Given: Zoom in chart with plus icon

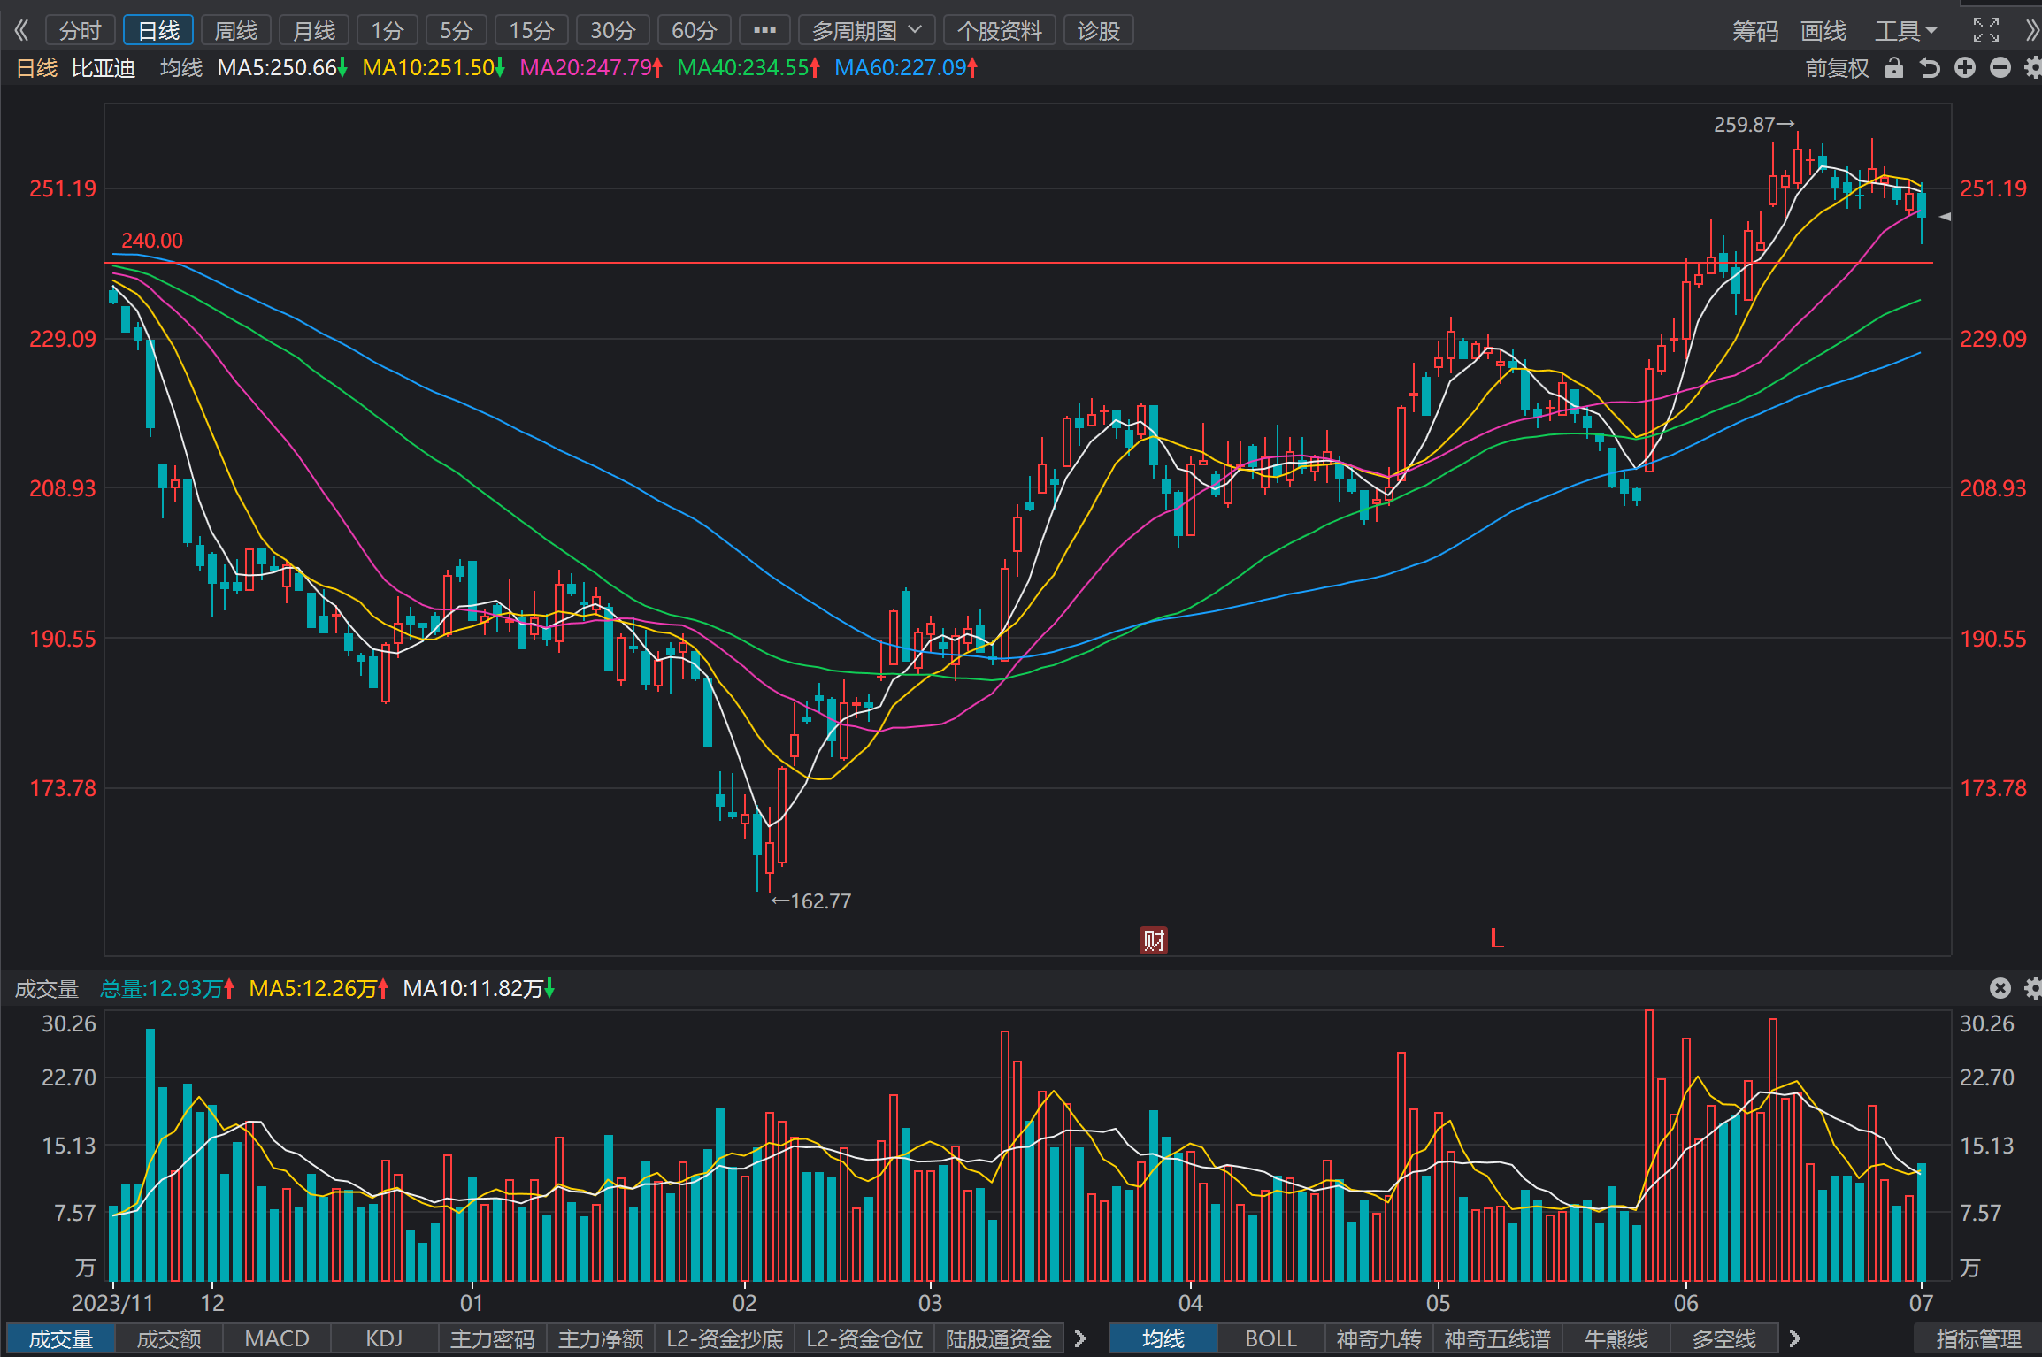Looking at the screenshot, I should point(1965,68).
